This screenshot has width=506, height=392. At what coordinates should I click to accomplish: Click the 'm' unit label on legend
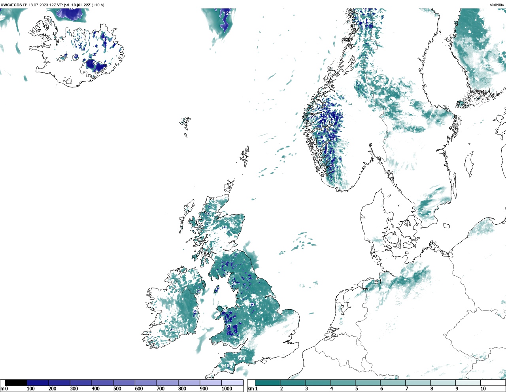click(x=2, y=389)
